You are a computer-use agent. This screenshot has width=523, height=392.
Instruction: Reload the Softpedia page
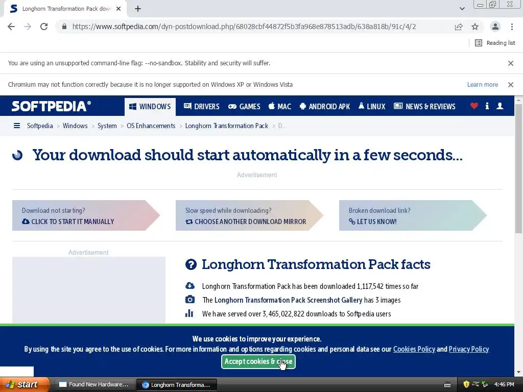(44, 27)
